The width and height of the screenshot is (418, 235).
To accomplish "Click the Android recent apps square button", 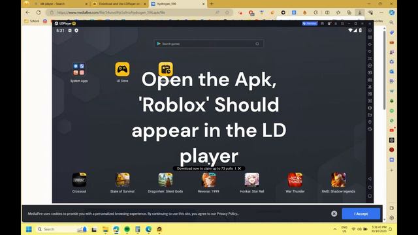I will coord(370,196).
